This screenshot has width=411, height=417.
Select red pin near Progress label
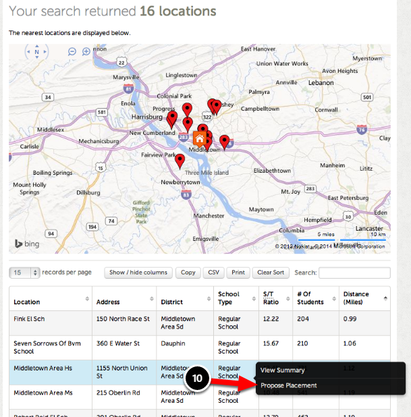187,110
